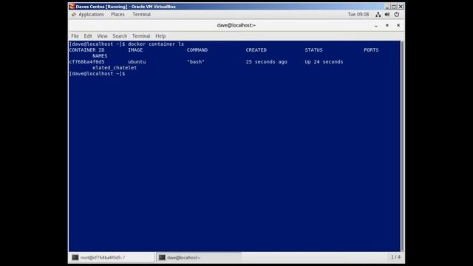Maximize the VirtualBox window
Viewport: 473px width, 266px height.
pyautogui.click(x=394, y=7)
